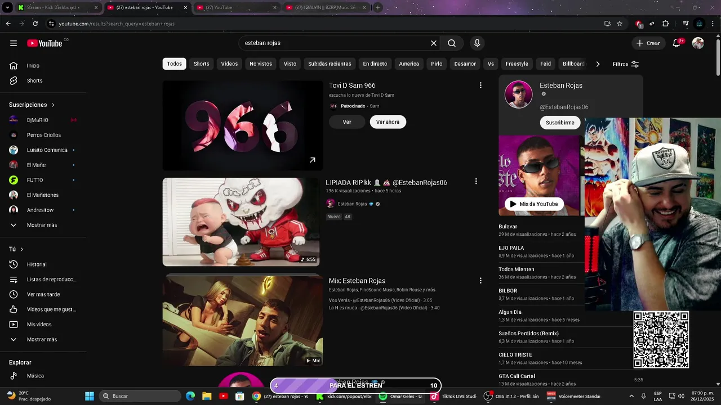Activate voice search microphone

pyautogui.click(x=477, y=43)
